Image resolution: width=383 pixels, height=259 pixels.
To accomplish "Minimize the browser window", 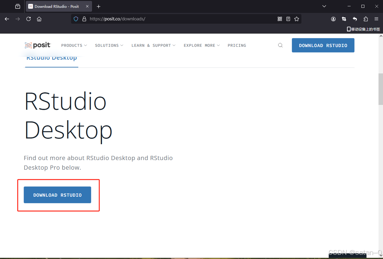I will [x=349, y=6].
